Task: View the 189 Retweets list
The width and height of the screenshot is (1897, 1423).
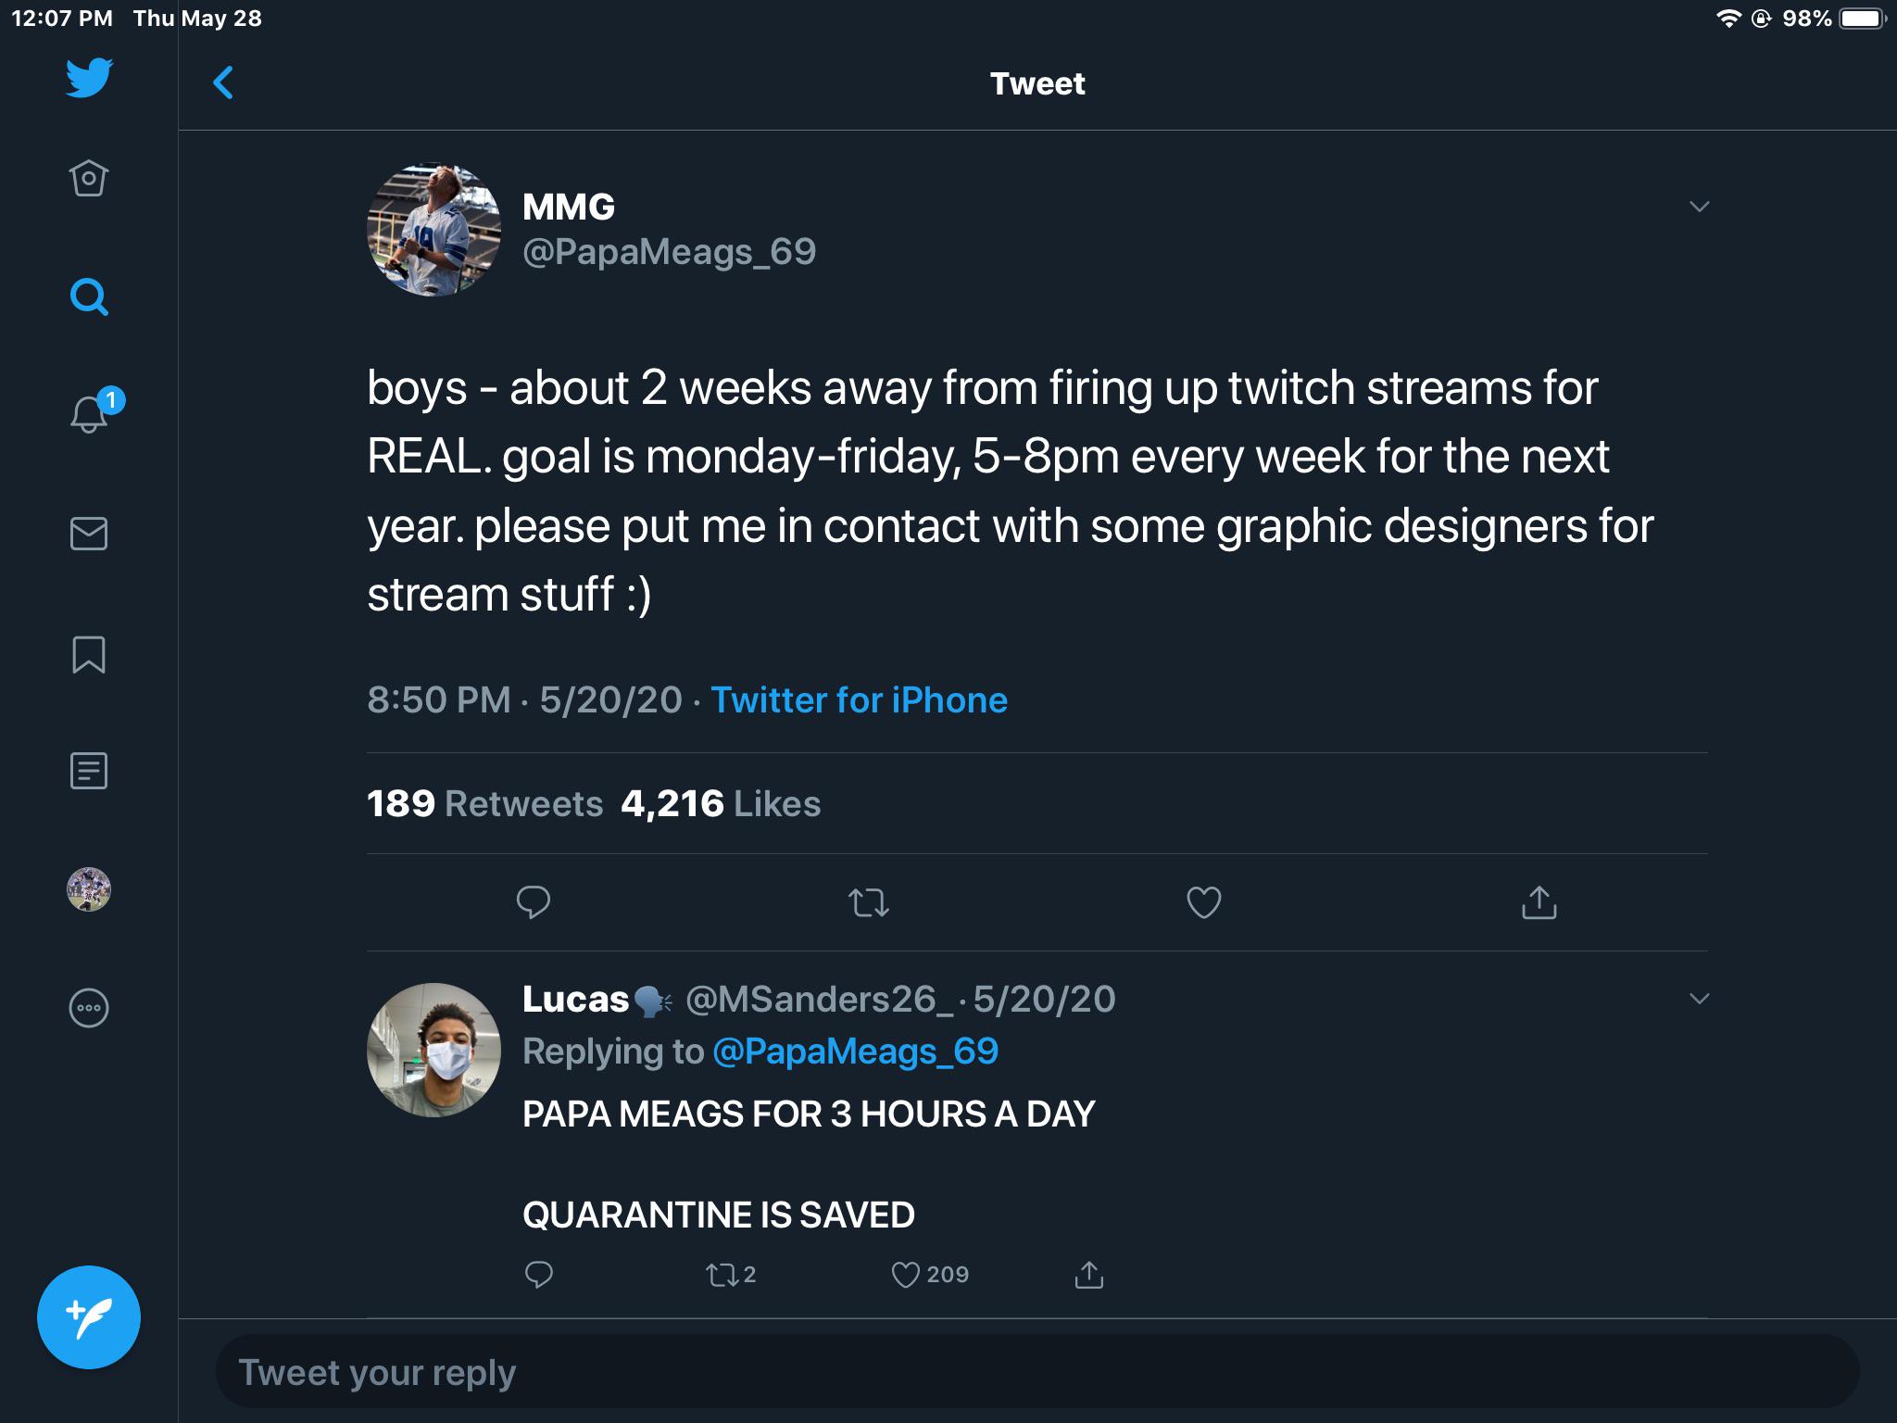Action: pos(484,803)
